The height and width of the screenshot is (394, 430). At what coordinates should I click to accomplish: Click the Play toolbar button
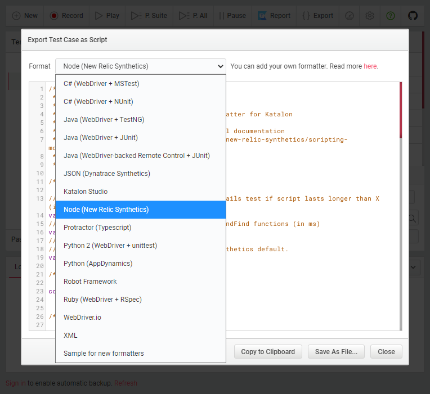click(x=107, y=16)
